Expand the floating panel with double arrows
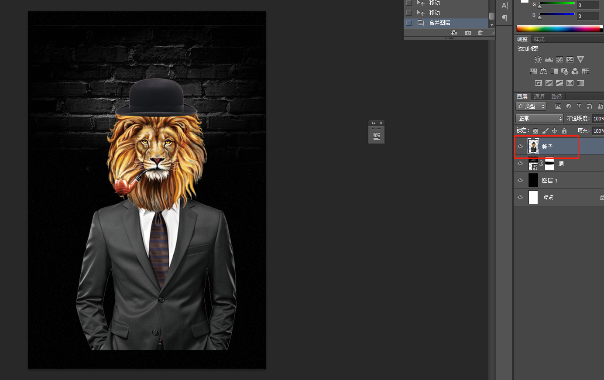 click(374, 123)
